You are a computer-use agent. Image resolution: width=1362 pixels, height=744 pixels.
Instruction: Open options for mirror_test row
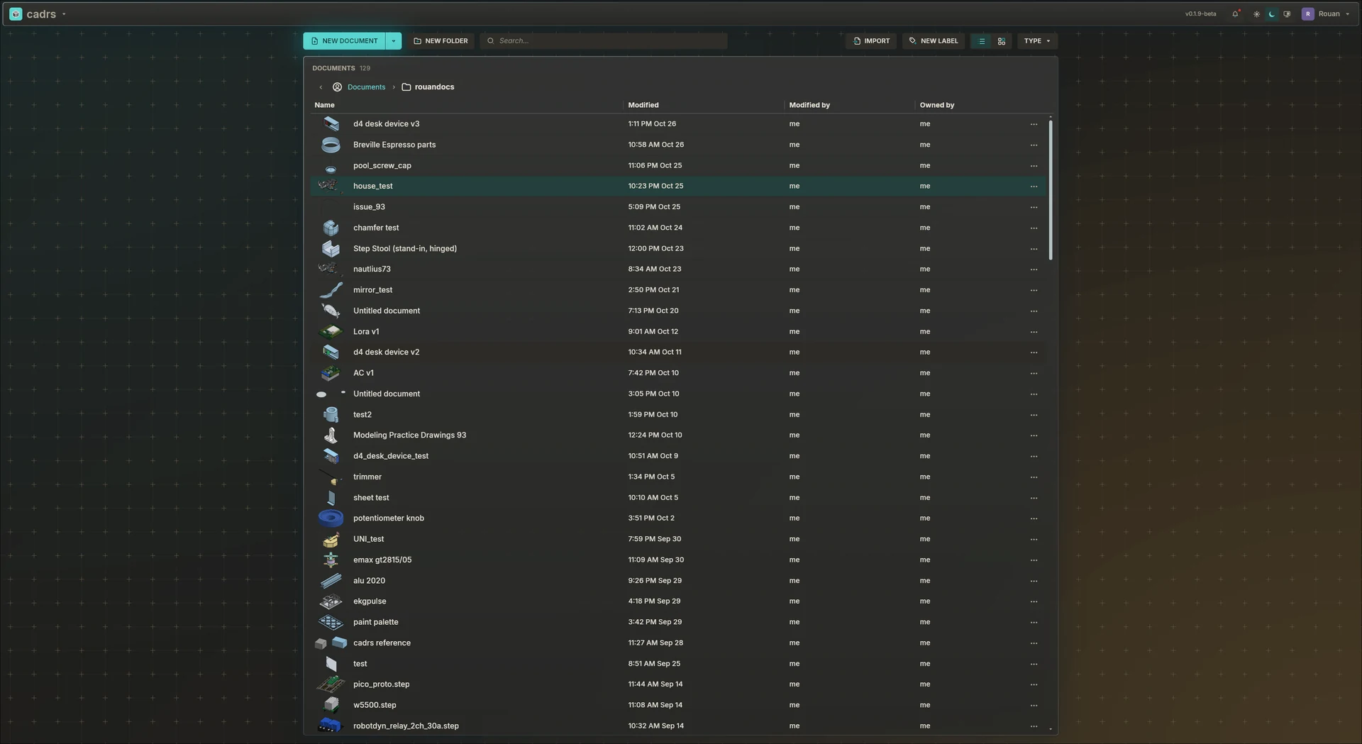pos(1034,290)
